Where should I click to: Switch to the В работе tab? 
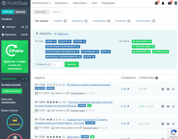point(60,21)
